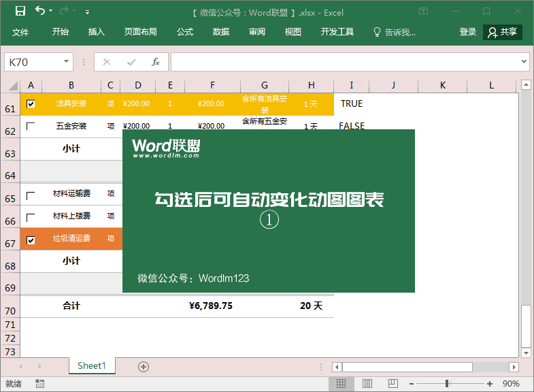The width and height of the screenshot is (534, 392).
Task: Switch to Page Break Preview icon
Action: (393, 384)
